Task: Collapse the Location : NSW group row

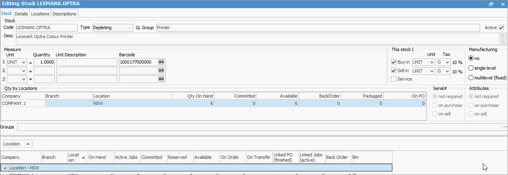Action: [5, 168]
